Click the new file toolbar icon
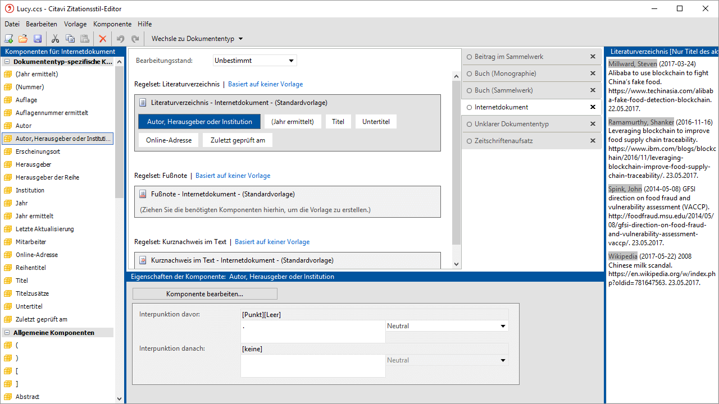 [x=8, y=39]
